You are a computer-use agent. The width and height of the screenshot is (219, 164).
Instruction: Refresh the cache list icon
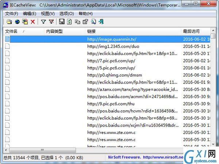(69, 22)
